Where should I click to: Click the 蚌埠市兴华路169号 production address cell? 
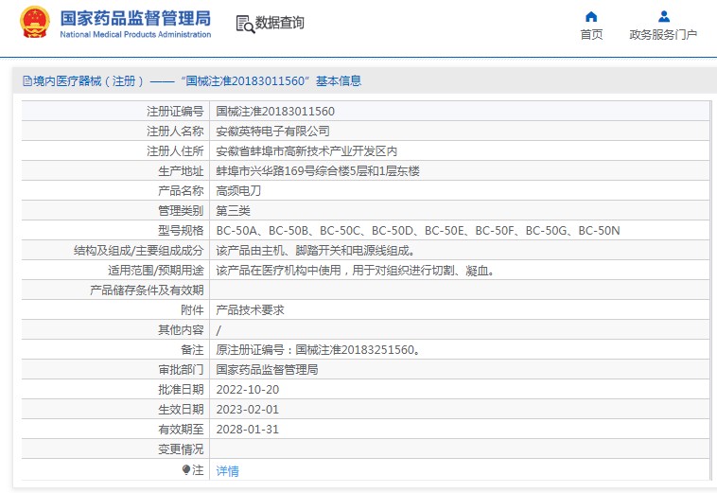[x=317, y=171]
